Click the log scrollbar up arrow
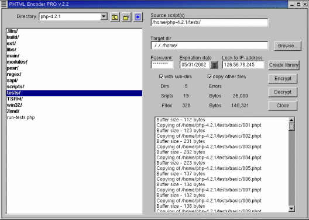 291,120
